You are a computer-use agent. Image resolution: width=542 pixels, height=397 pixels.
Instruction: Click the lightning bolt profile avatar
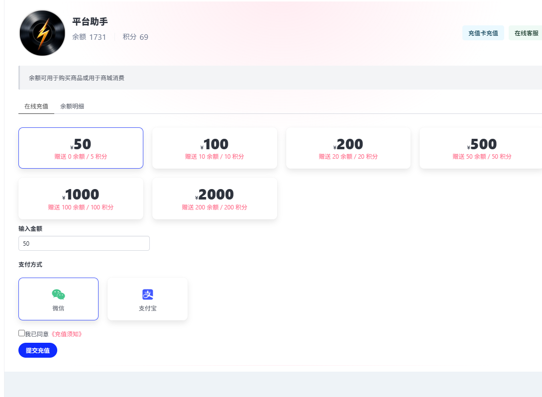point(42,33)
